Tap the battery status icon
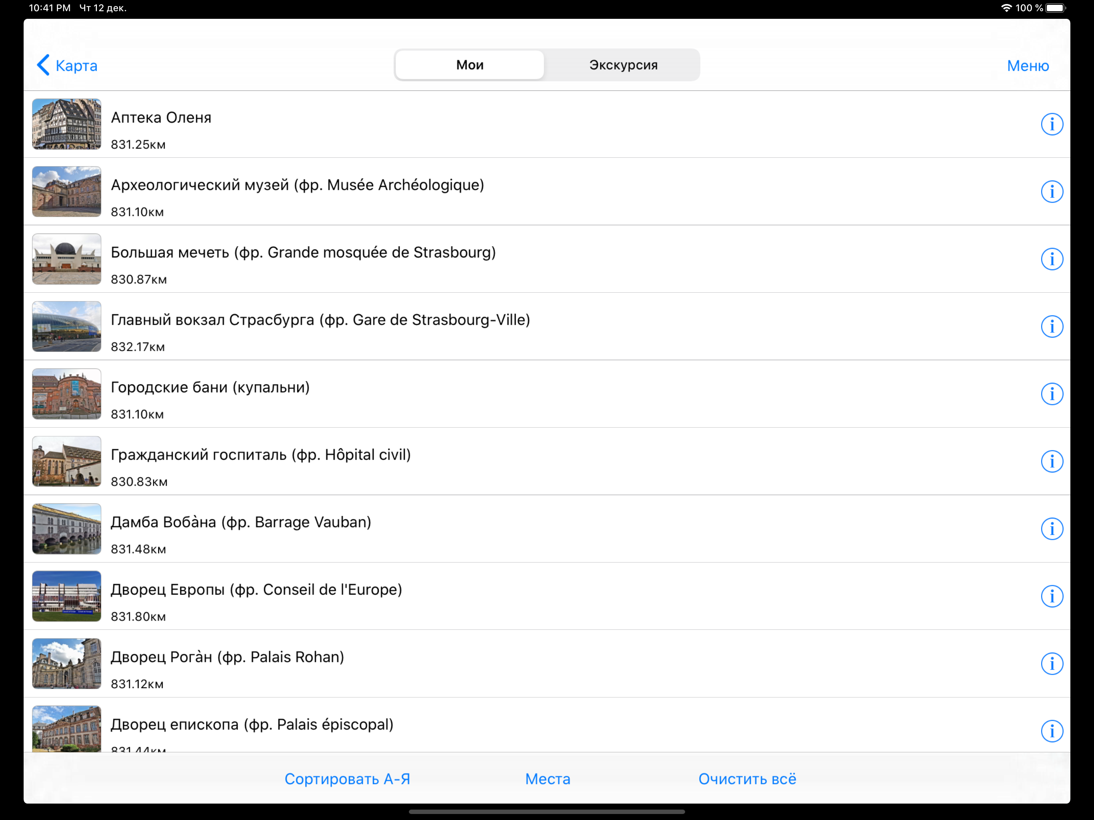Image resolution: width=1094 pixels, height=820 pixels. (1056, 8)
